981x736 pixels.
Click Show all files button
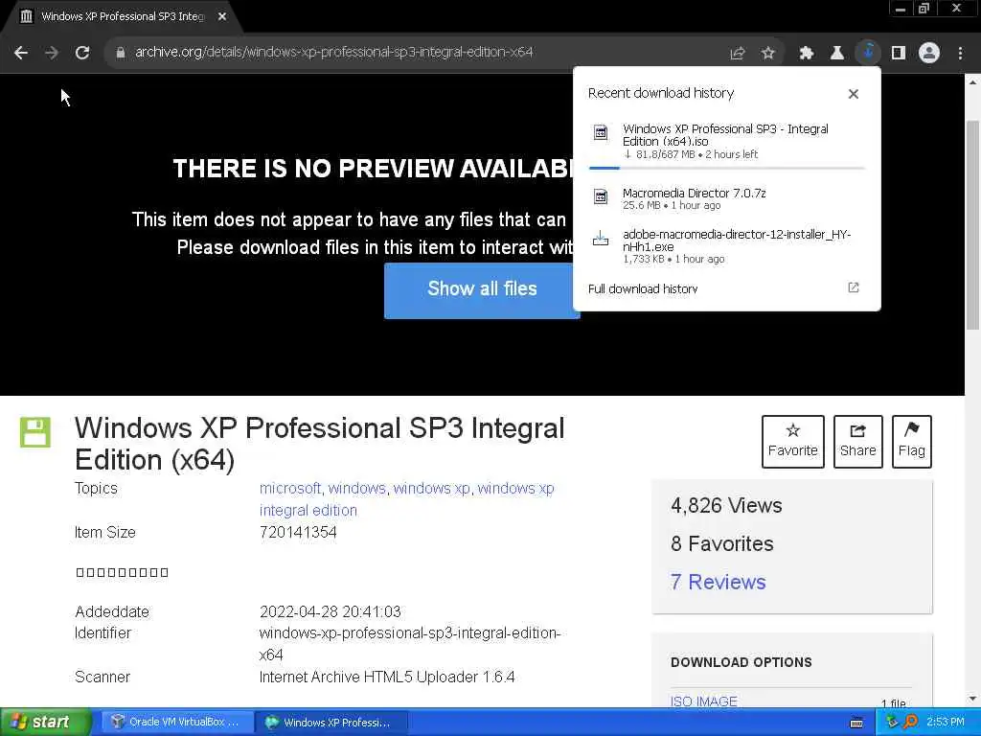pyautogui.click(x=482, y=289)
